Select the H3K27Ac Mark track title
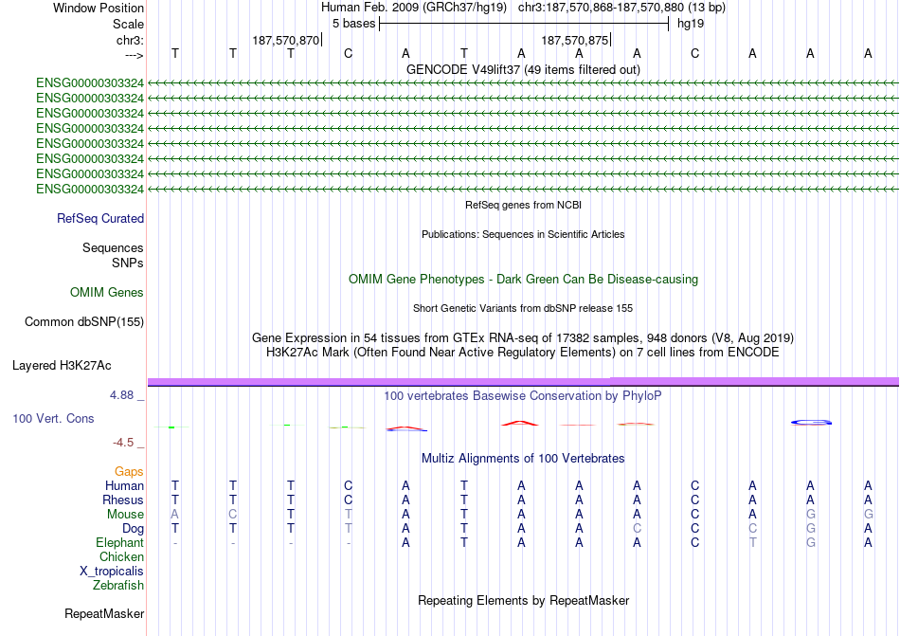The image size is (900, 636). pos(523,353)
